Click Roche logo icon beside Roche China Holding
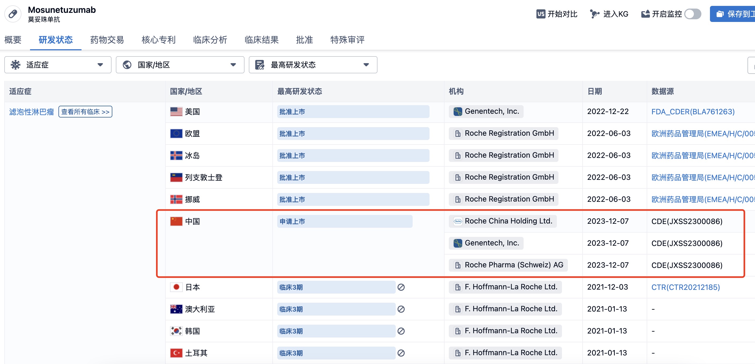 (x=457, y=221)
